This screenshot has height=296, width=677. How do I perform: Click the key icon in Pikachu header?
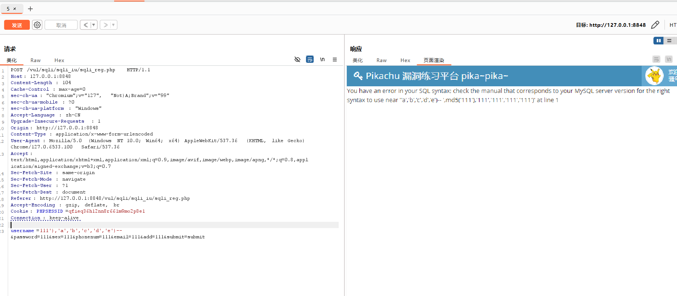pos(358,76)
